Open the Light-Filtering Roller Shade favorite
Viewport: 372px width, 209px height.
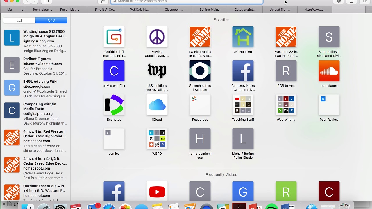click(x=243, y=139)
